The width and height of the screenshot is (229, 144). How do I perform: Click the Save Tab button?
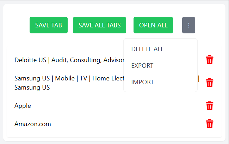click(49, 25)
